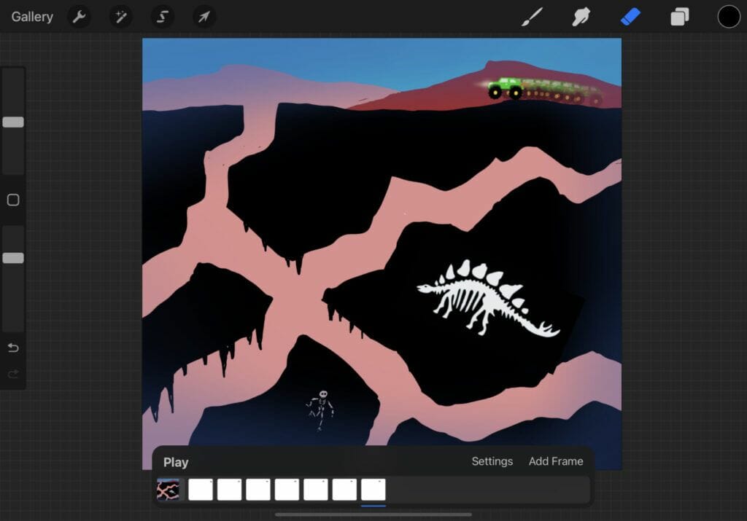Image resolution: width=747 pixels, height=521 pixels.
Task: Return to the Gallery
Action: click(32, 17)
